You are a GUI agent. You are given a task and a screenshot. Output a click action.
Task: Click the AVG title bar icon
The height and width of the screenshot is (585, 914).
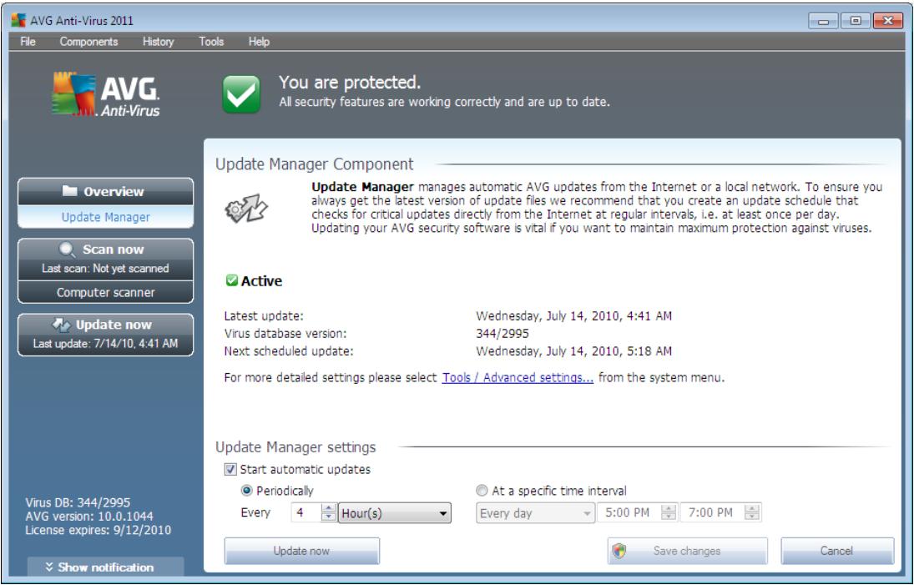18,20
